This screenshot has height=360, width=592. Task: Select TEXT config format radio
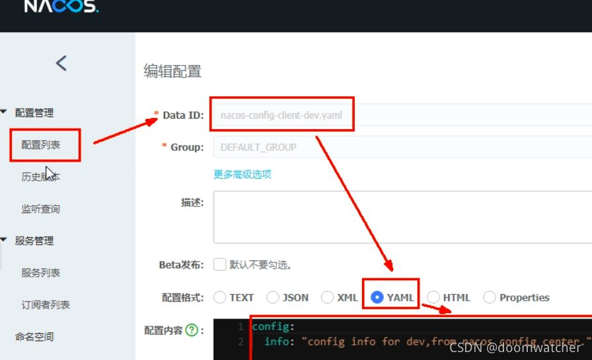click(220, 297)
